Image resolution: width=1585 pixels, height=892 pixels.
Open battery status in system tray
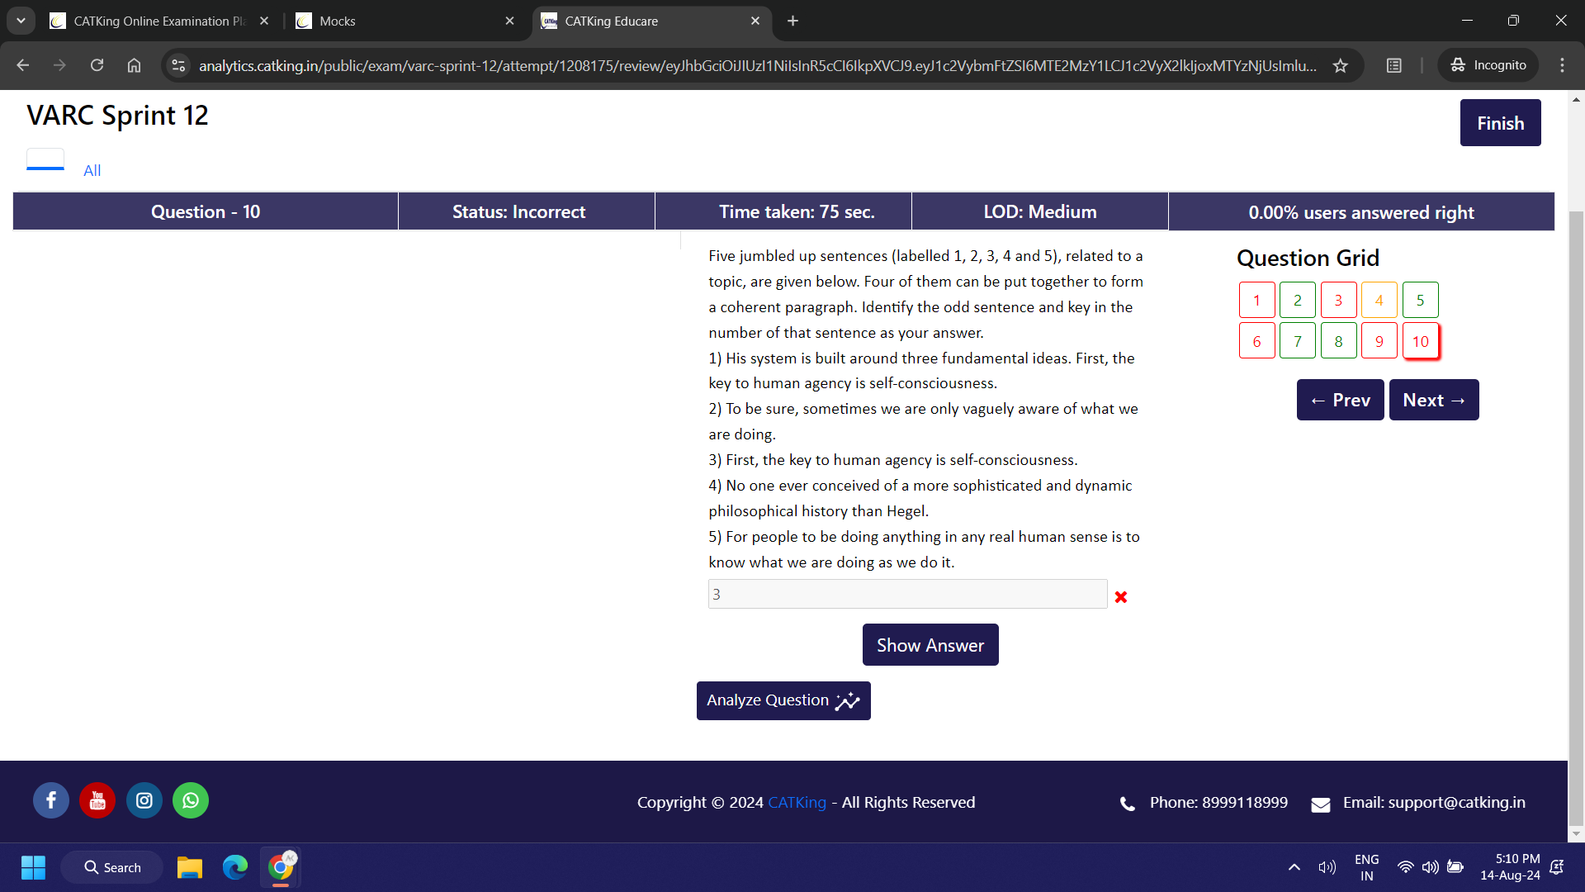tap(1455, 867)
